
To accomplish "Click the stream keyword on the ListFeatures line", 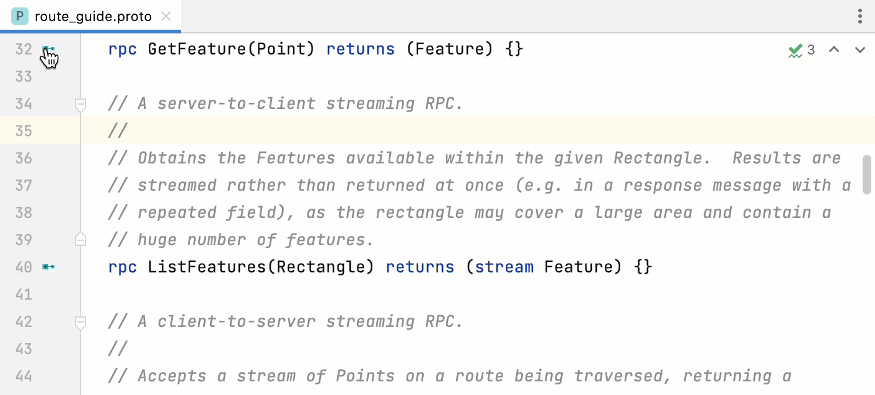I will (504, 267).
